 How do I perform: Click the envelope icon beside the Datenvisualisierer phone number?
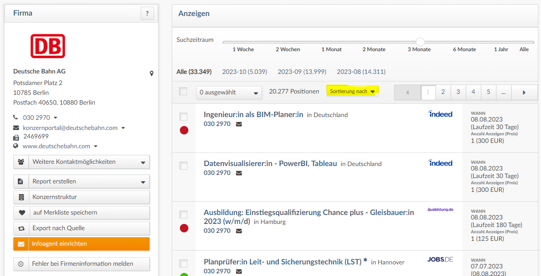(239, 173)
